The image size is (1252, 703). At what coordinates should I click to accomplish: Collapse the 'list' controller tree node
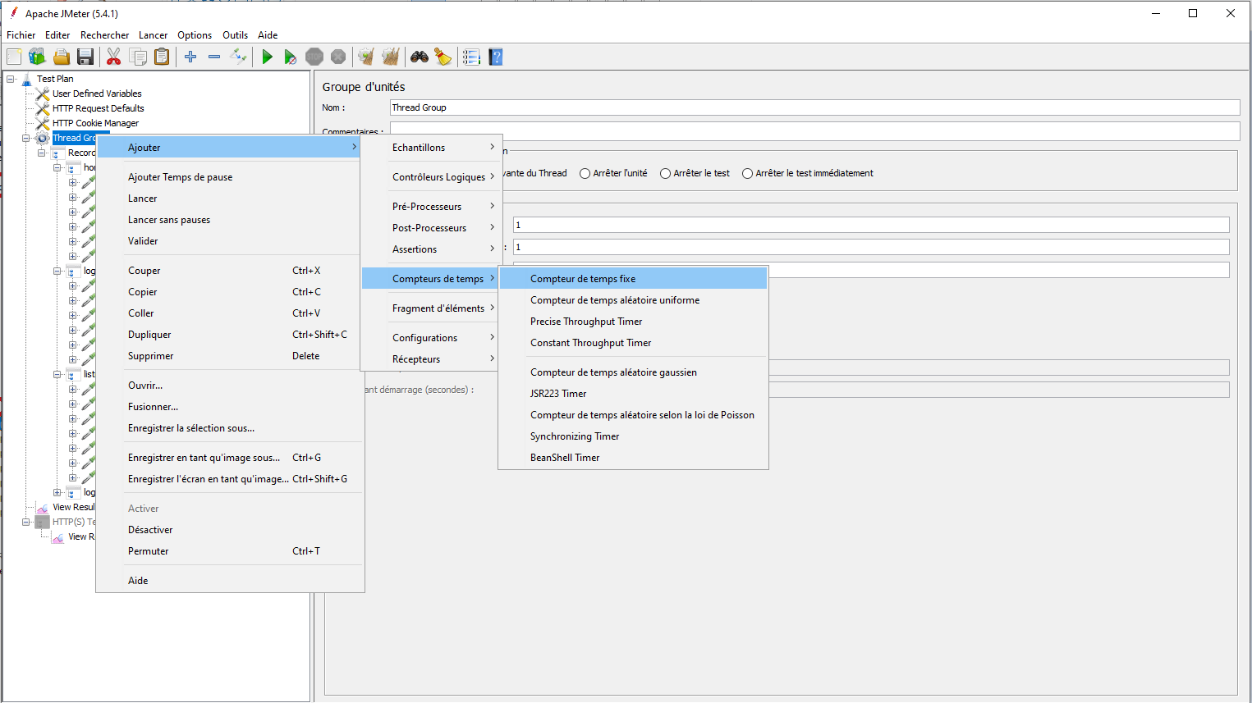(x=57, y=375)
